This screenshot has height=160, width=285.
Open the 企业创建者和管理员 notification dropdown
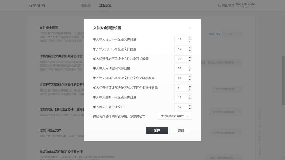click(174, 116)
